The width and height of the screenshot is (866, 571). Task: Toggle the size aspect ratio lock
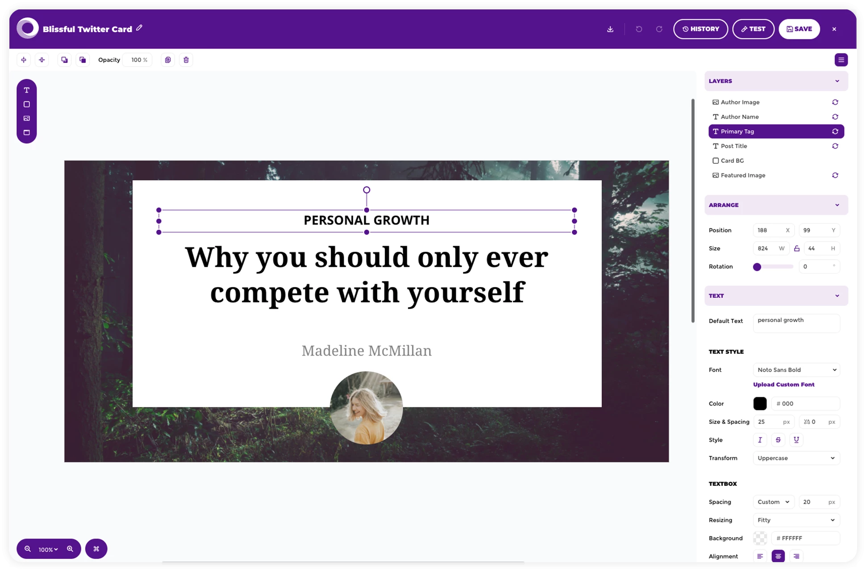pos(797,248)
